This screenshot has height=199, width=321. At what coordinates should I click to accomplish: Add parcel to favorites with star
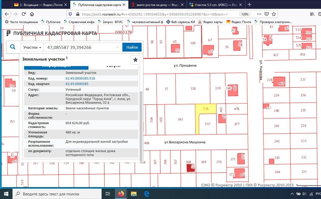point(135,60)
